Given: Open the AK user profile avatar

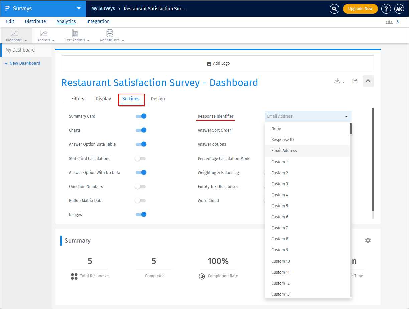Looking at the screenshot, I should pos(399,9).
